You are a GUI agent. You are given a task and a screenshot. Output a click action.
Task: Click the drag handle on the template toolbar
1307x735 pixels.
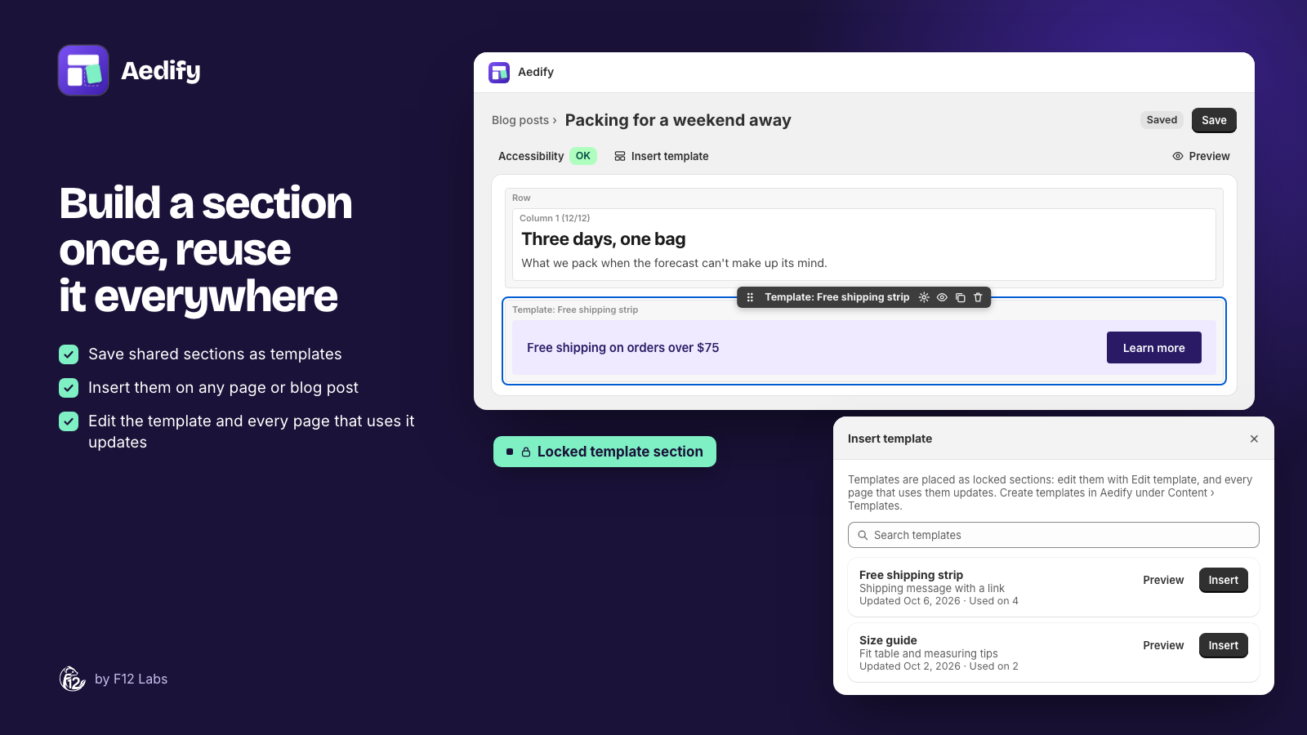(x=750, y=297)
